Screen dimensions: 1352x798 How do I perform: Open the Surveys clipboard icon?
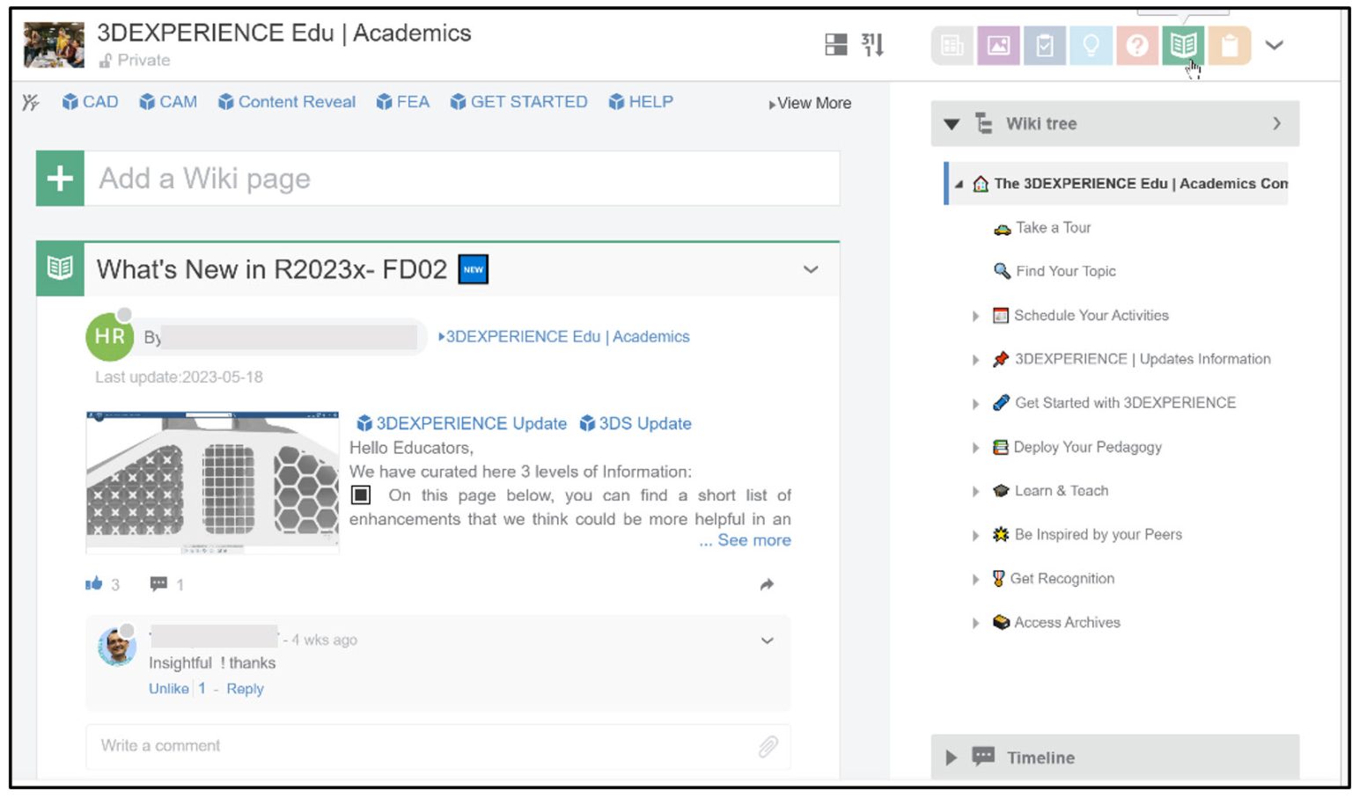(x=1230, y=46)
